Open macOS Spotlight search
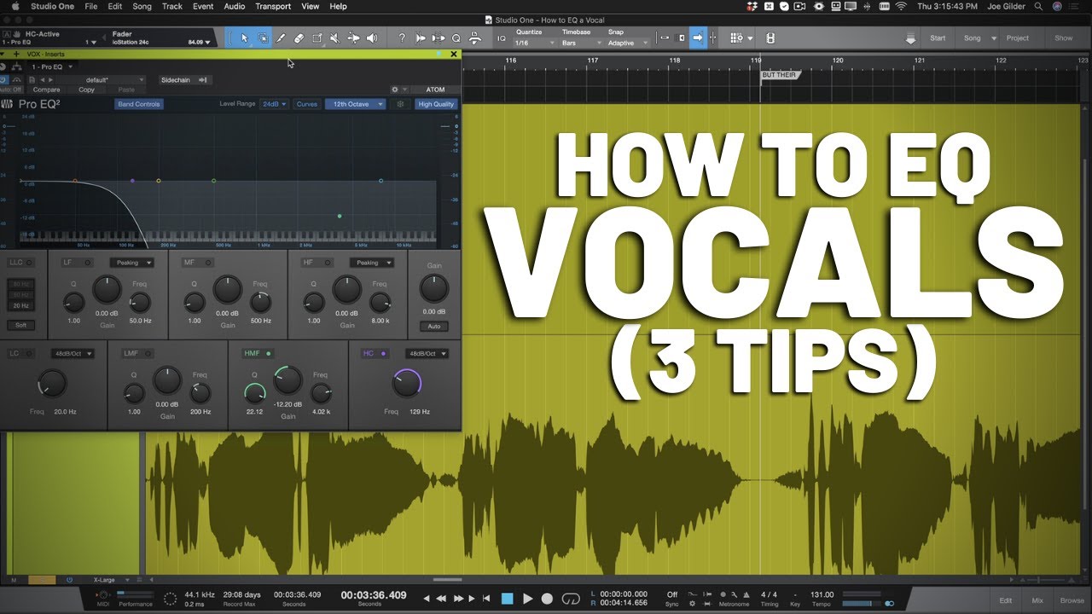This screenshot has height=614, width=1092. coord(1038,6)
